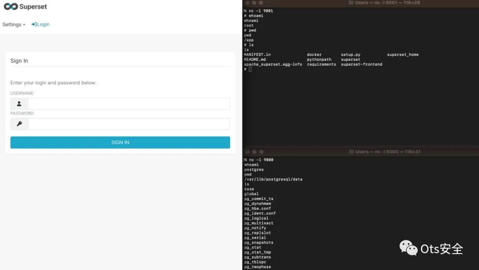This screenshot has width=479, height=270.
Task: Click 'pg_notify' in bottom terminal
Action: point(255,228)
